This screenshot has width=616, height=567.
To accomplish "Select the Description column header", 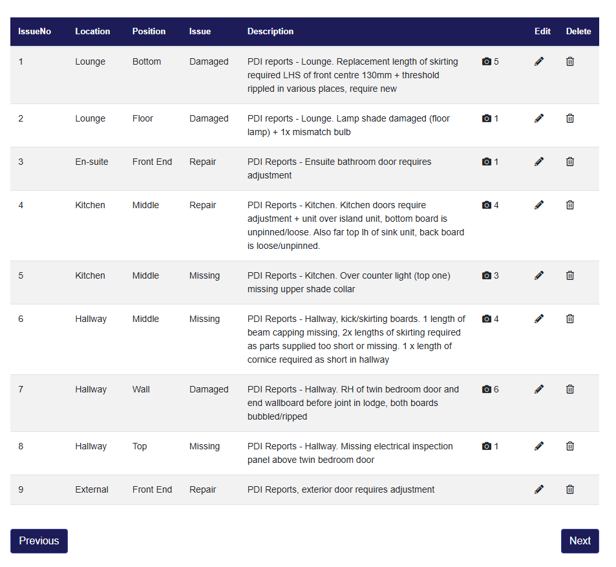I will tap(270, 31).
